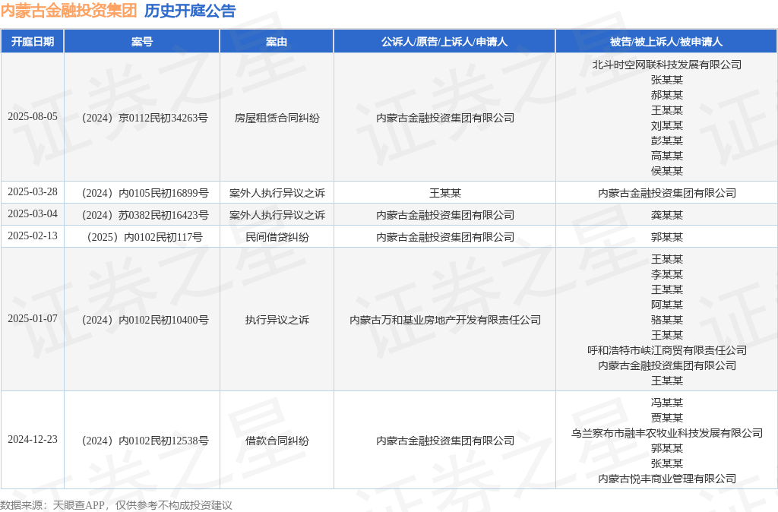This screenshot has width=778, height=512.
Task: Click defendant 北斗时空网联科技发展有限公司
Action: tap(667, 65)
